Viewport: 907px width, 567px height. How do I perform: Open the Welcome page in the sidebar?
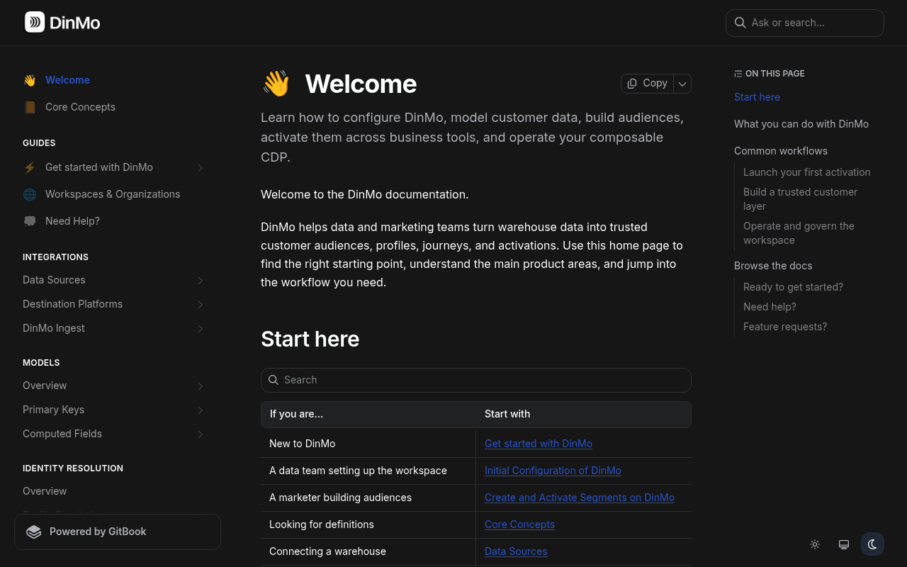click(67, 80)
